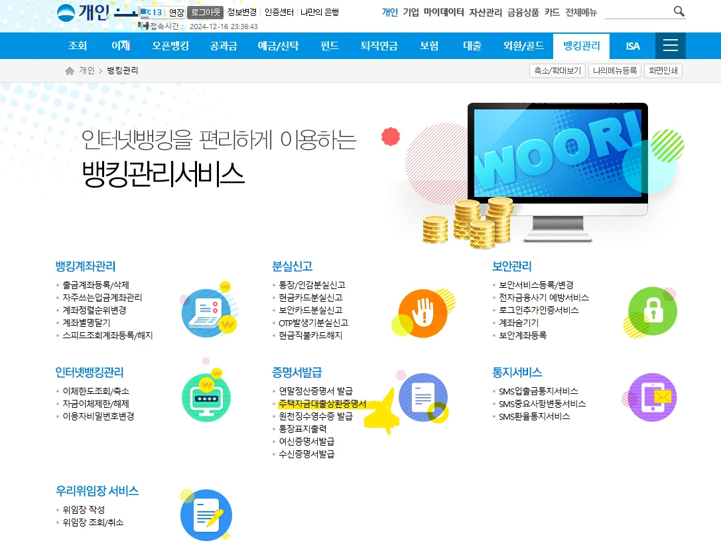Open SMS입출금통지서비스 link
This screenshot has width=721, height=555.
tap(539, 391)
